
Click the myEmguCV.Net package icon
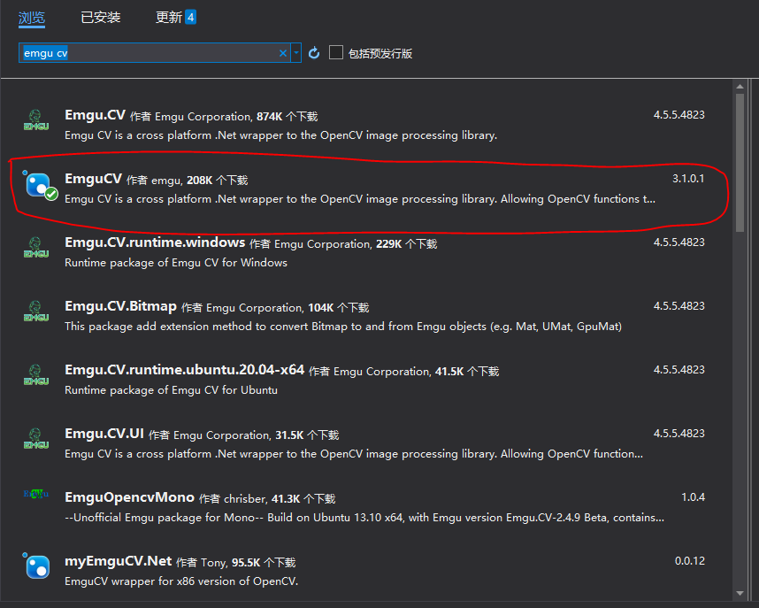point(37,566)
